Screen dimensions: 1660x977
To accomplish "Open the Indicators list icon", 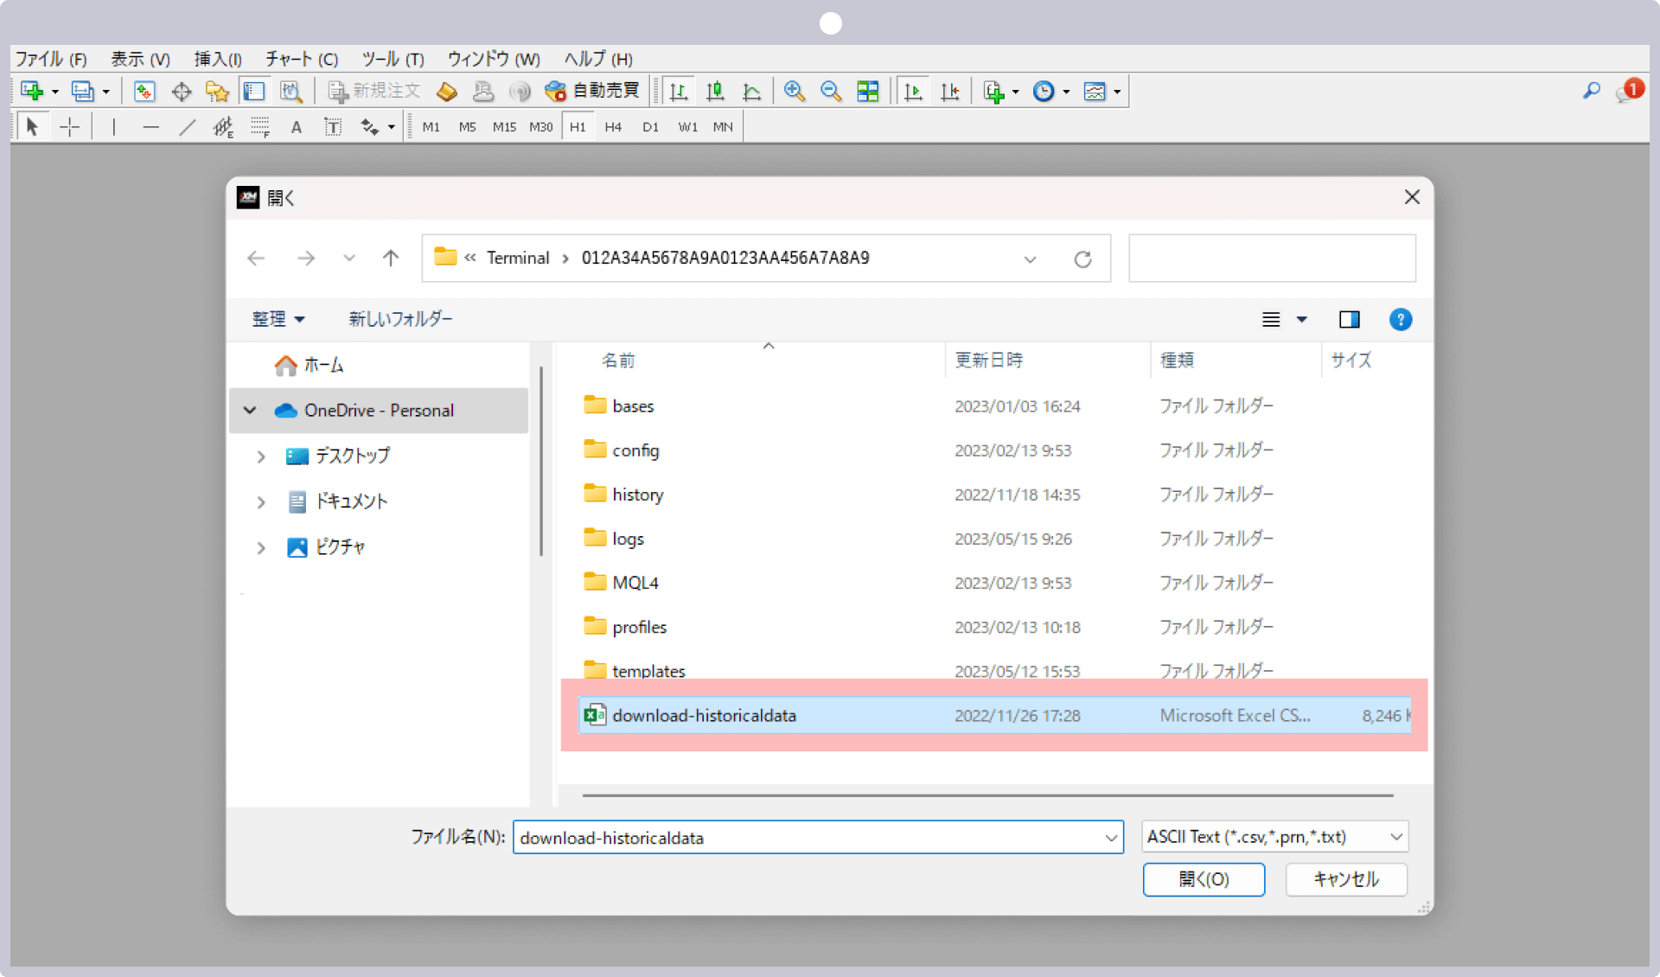I will click(994, 91).
